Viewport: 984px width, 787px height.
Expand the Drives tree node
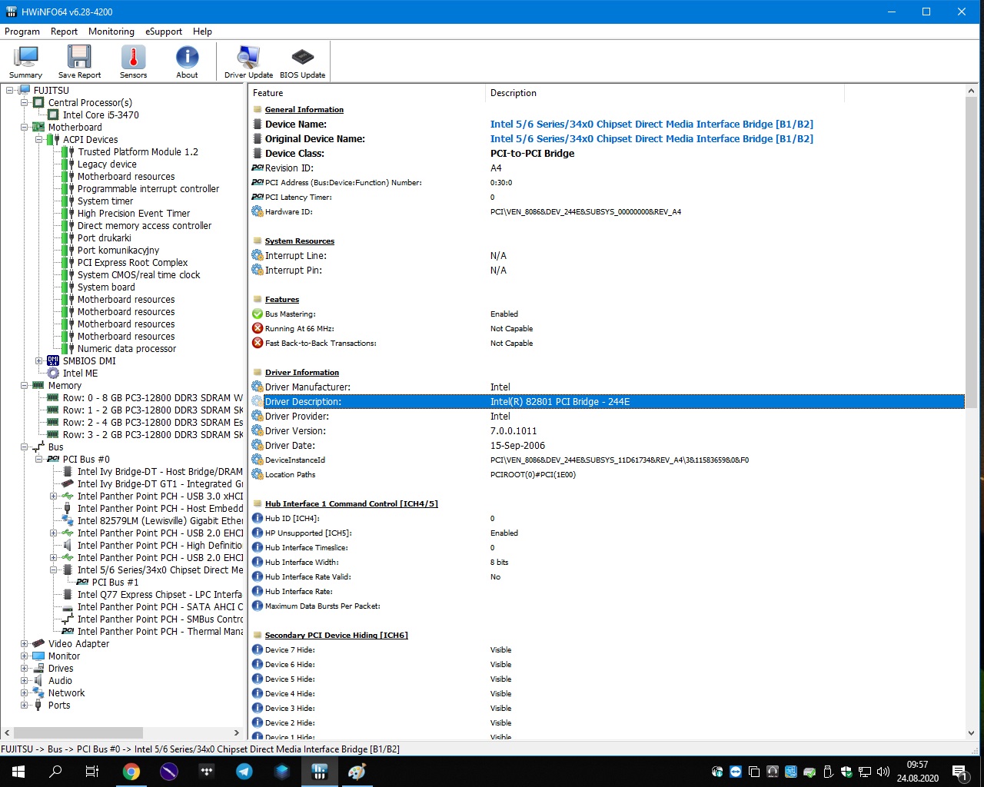pos(24,669)
